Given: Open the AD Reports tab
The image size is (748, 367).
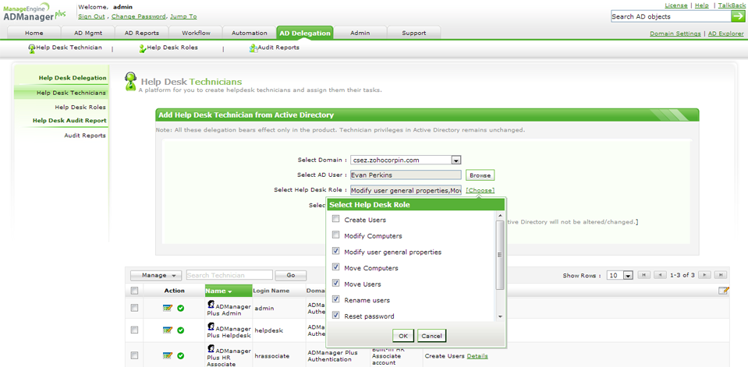Looking at the screenshot, I should tap(142, 33).
